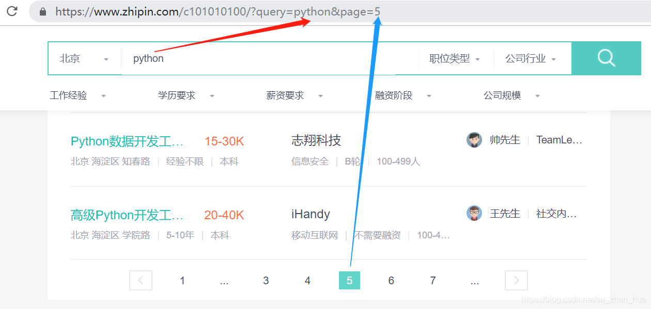Focus the browser address bar URL
The image size is (651, 309).
click(219, 11)
